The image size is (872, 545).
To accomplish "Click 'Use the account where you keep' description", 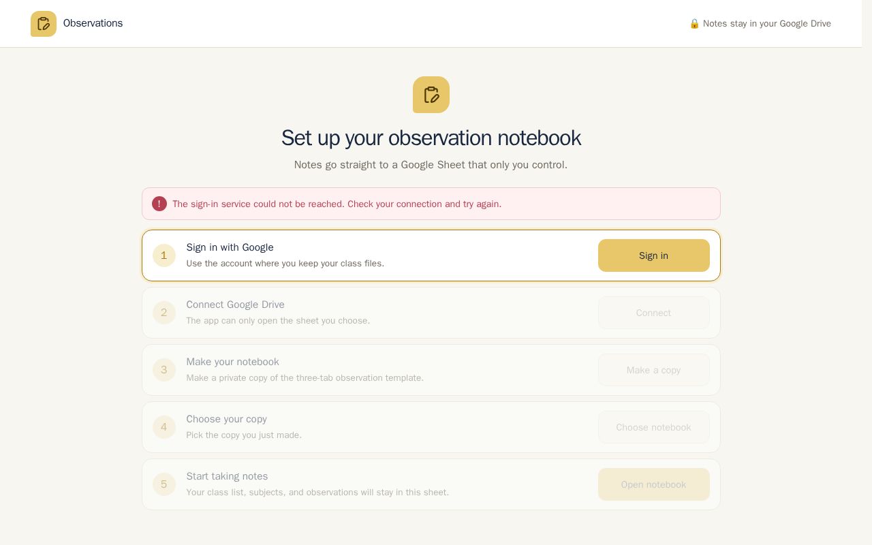I will [x=285, y=264].
